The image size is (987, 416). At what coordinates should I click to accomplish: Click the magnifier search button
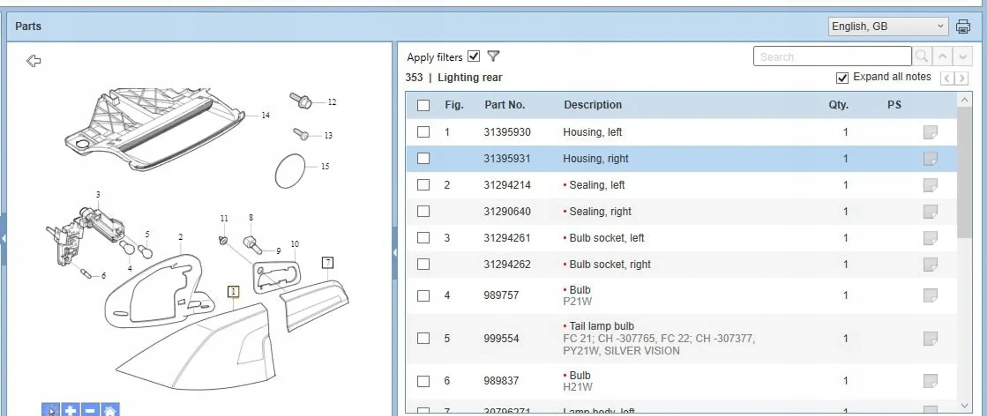(922, 56)
